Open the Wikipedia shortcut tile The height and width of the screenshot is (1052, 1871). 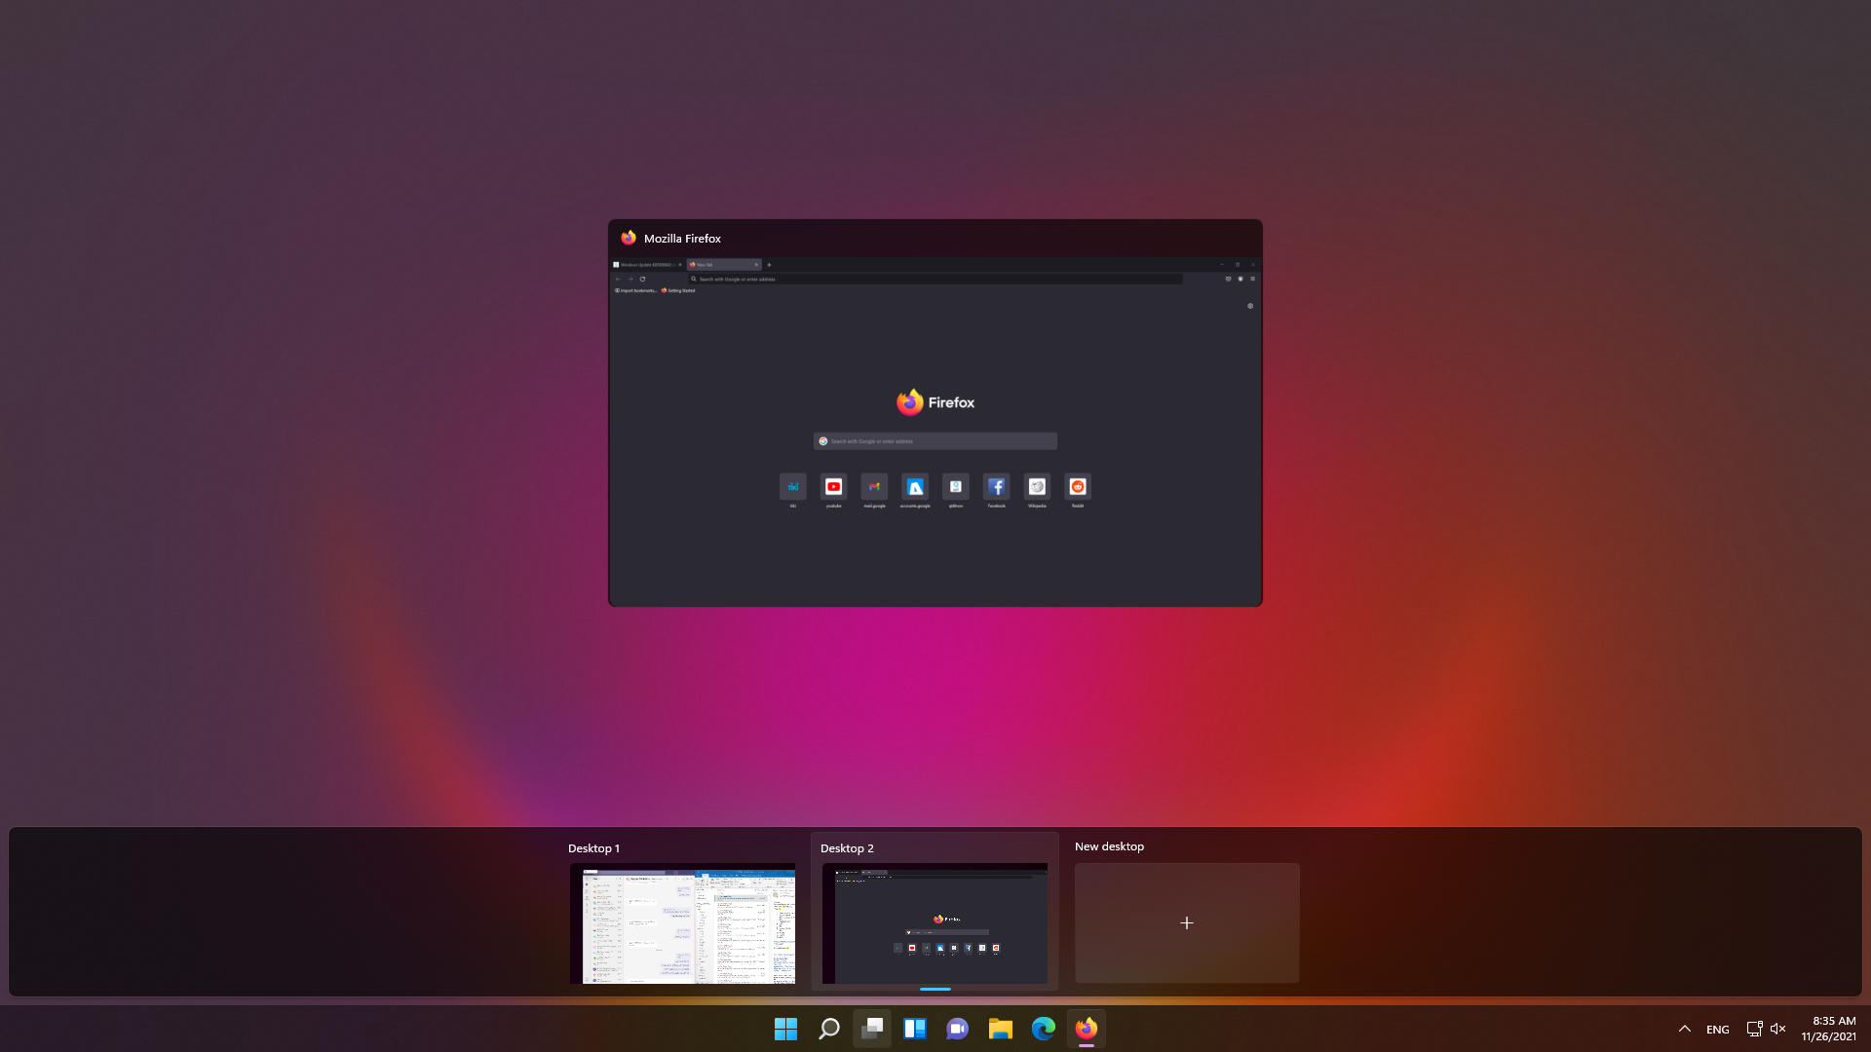point(1037,487)
